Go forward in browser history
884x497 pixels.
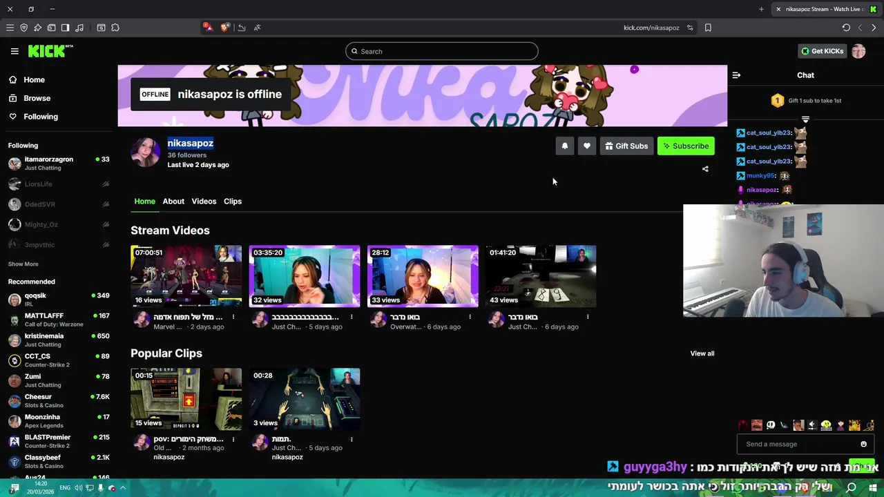(874, 28)
